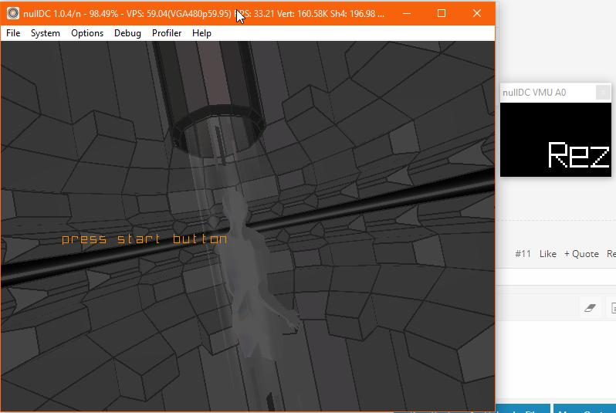Maximize the nullDC emulator window
The width and height of the screenshot is (616, 413).
442,13
